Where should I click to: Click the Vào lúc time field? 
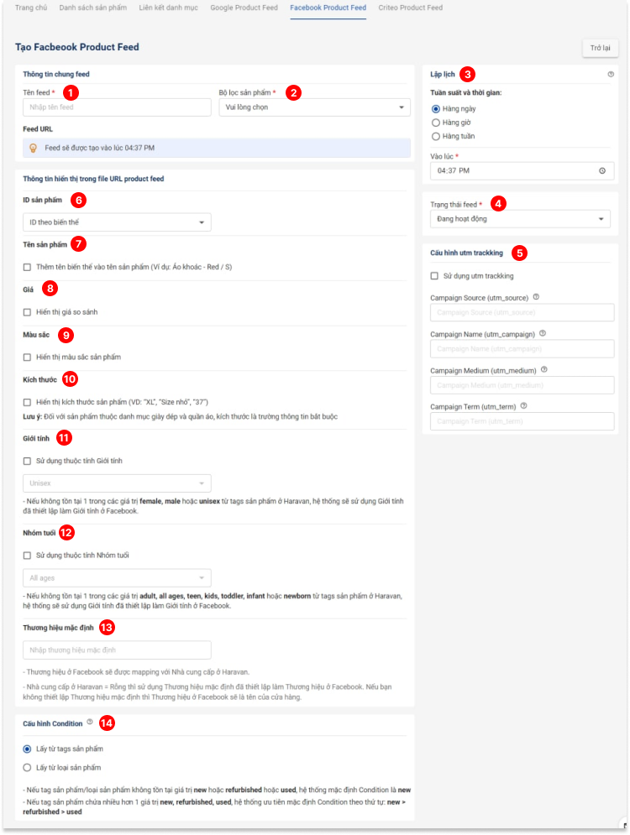522,171
